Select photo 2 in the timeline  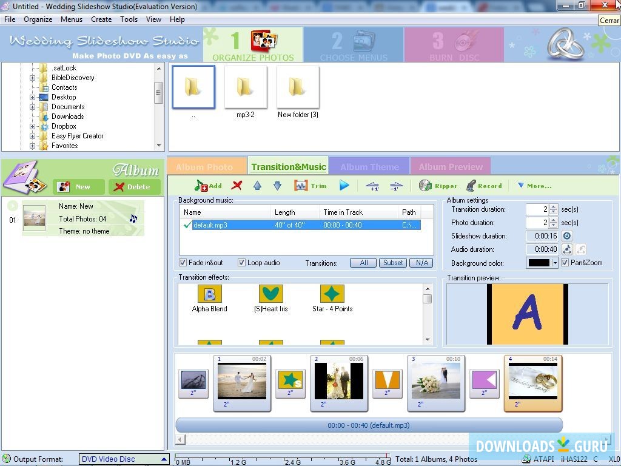pyautogui.click(x=339, y=383)
